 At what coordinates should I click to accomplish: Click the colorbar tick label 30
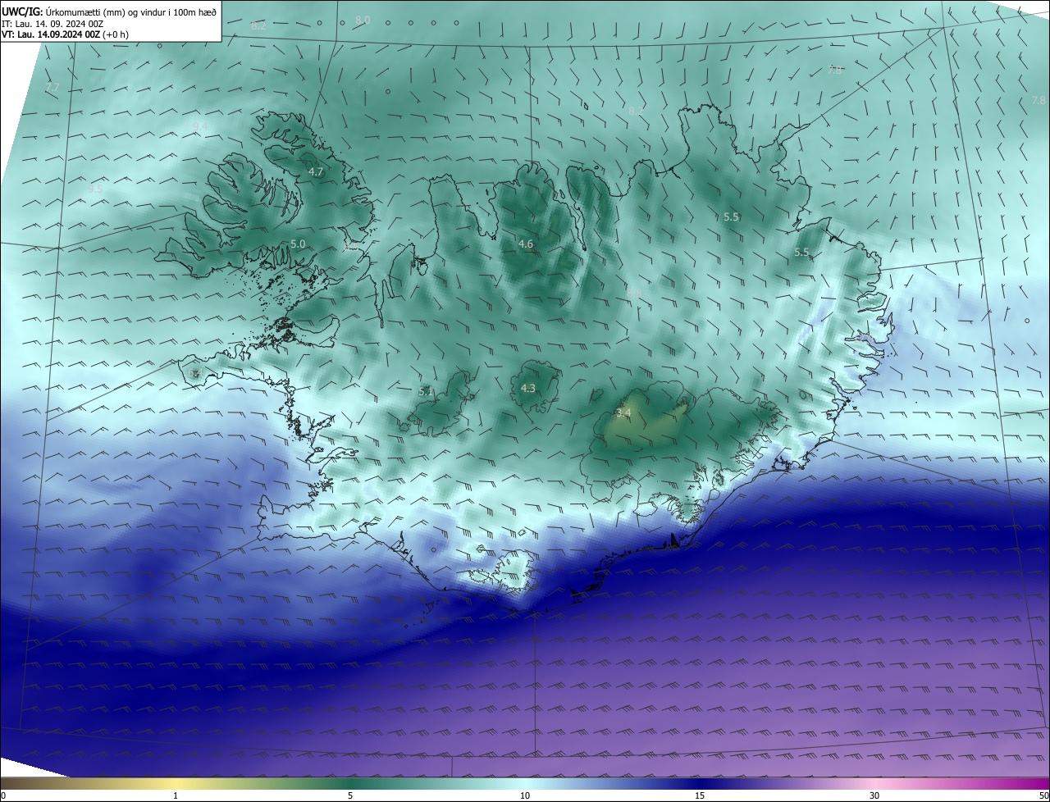point(874,795)
